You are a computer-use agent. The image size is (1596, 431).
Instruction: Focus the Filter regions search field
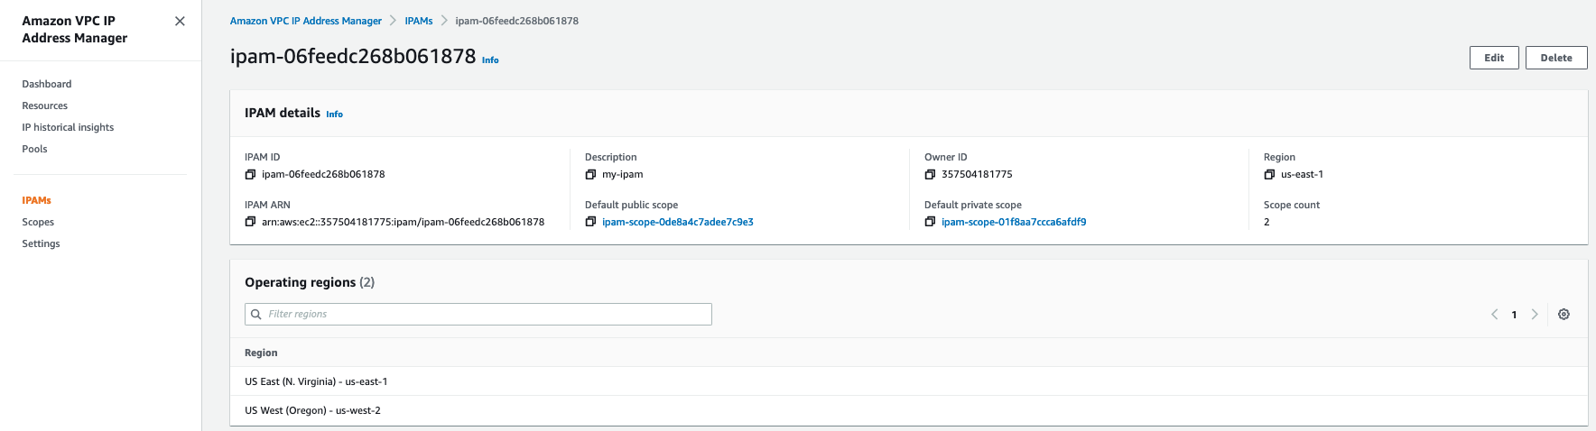[478, 315]
